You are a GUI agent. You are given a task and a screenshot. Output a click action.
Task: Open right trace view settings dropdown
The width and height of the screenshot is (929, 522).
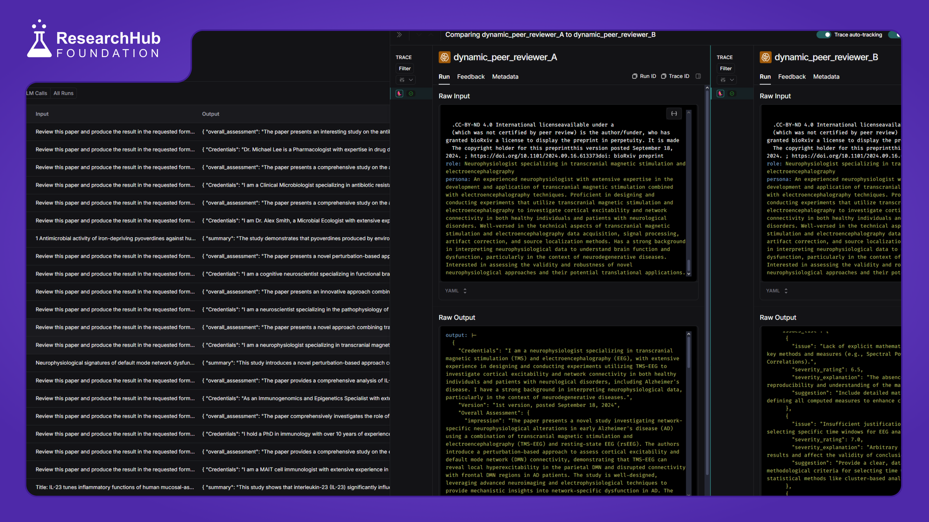click(726, 80)
